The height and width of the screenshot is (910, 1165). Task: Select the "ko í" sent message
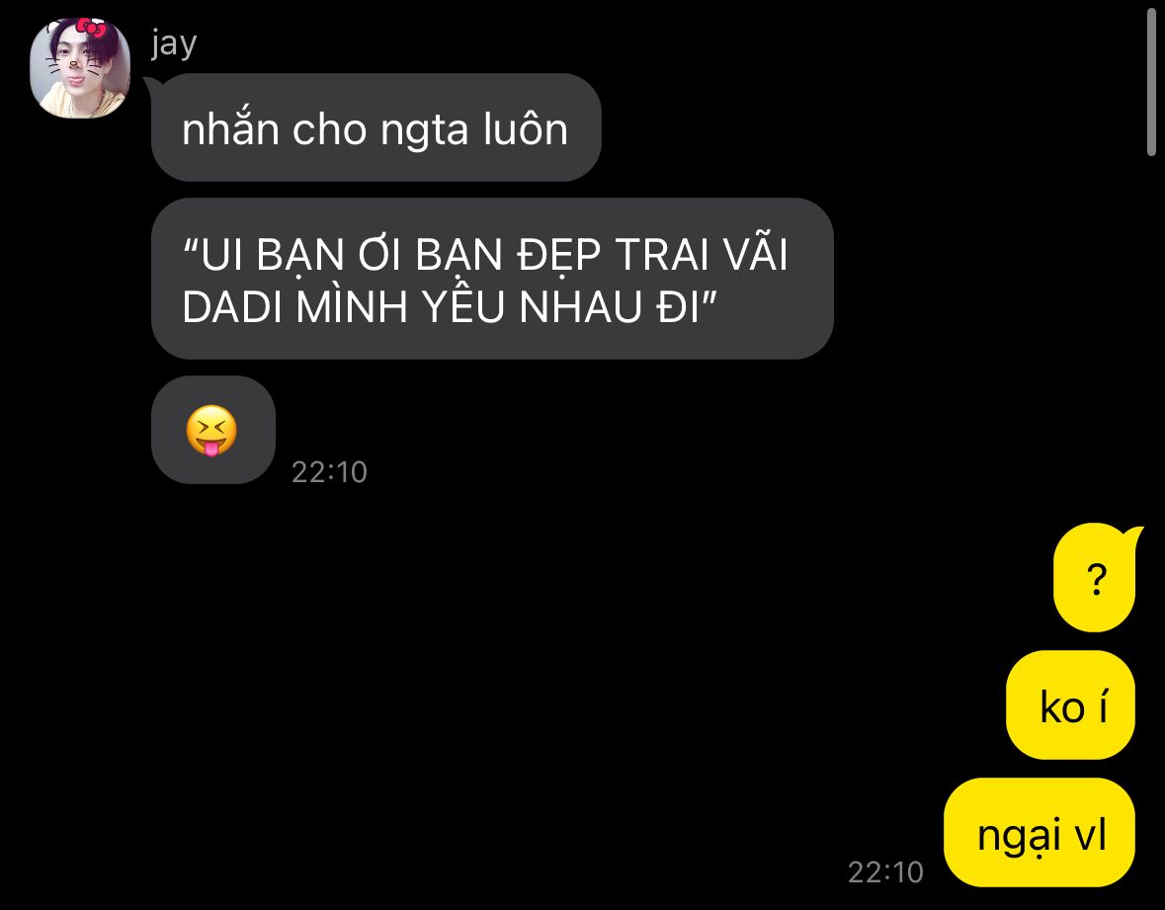[1071, 704]
